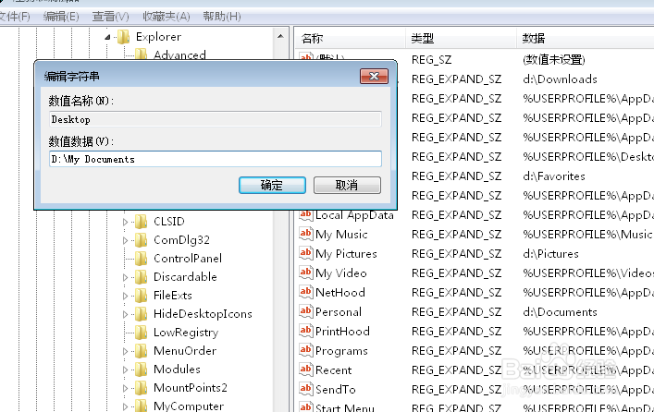This screenshot has height=412, width=654.
Task: Click the MenuOrder folder icon
Action: click(x=141, y=351)
